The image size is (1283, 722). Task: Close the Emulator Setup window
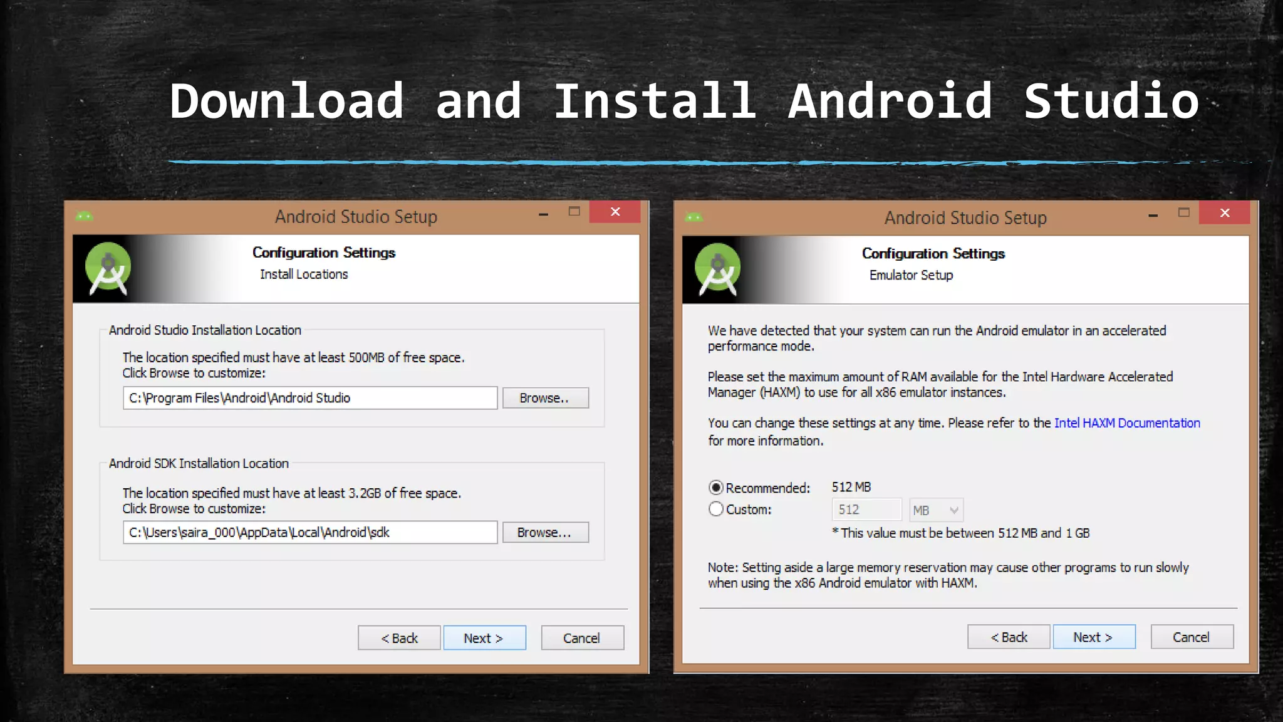1225,213
